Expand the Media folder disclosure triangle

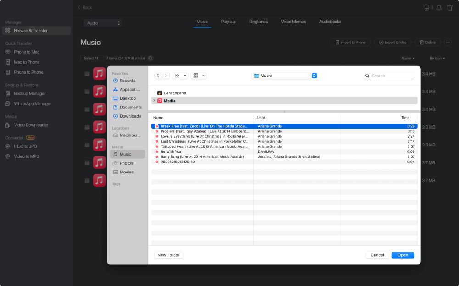pos(154,101)
